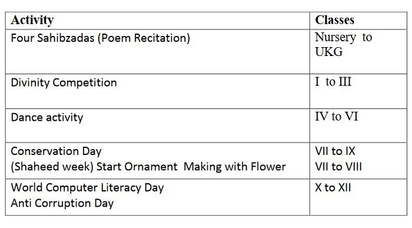412x228 pixels.
Task: Select the Dance activity row text
Action: [46, 117]
